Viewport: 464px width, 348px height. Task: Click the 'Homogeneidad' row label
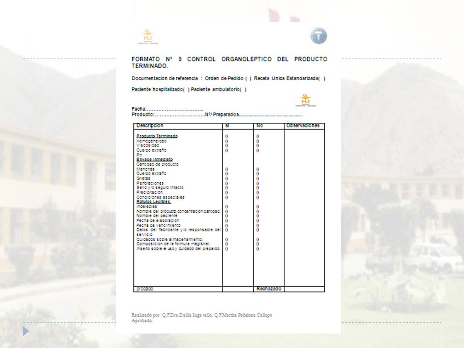[151, 141]
